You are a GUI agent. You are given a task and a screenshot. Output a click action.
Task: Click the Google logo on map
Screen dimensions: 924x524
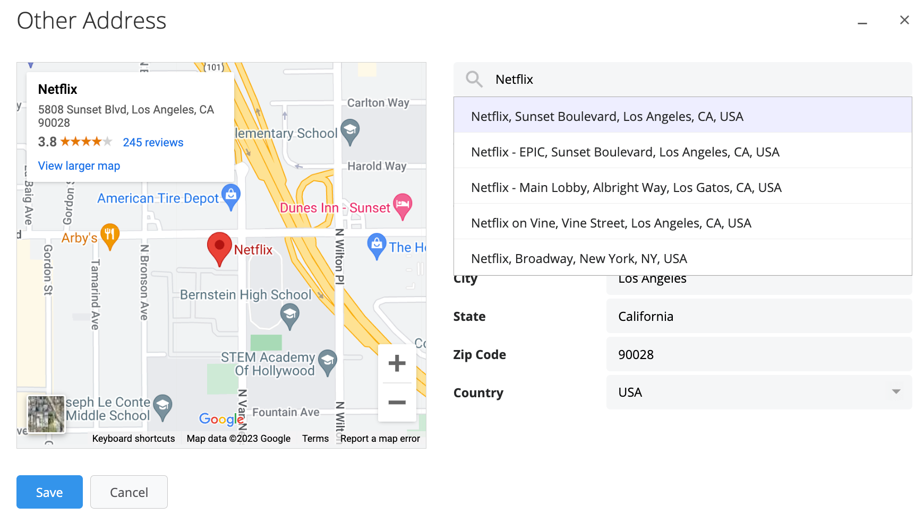(x=221, y=419)
